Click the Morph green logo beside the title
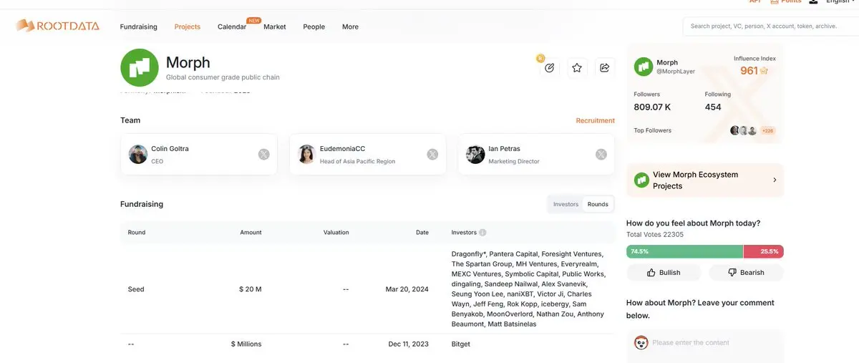 click(140, 67)
